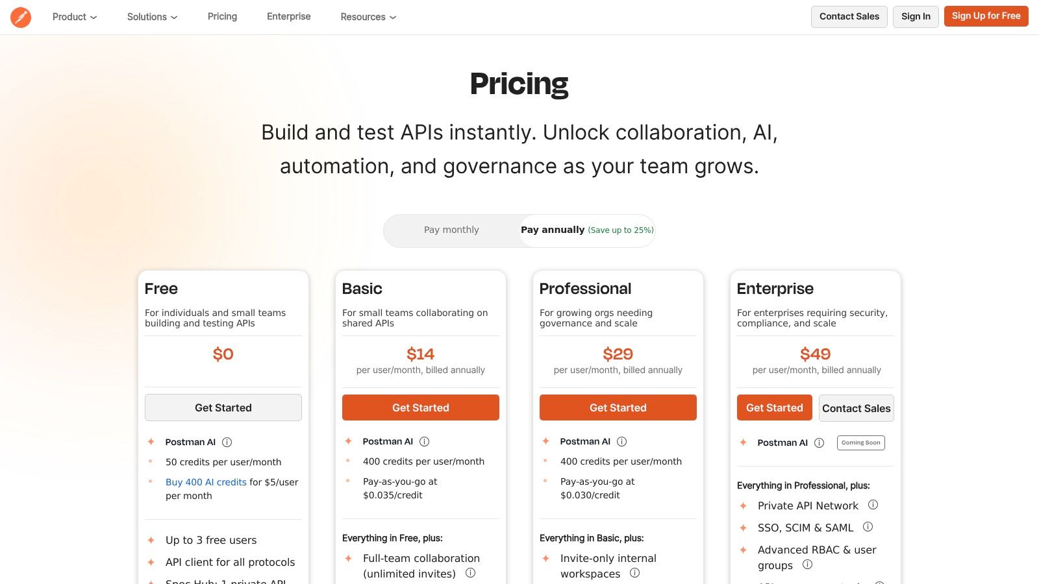Screen dimensions: 1039x584
Task: Switch billing to Pay monthly
Action: pyautogui.click(x=451, y=230)
